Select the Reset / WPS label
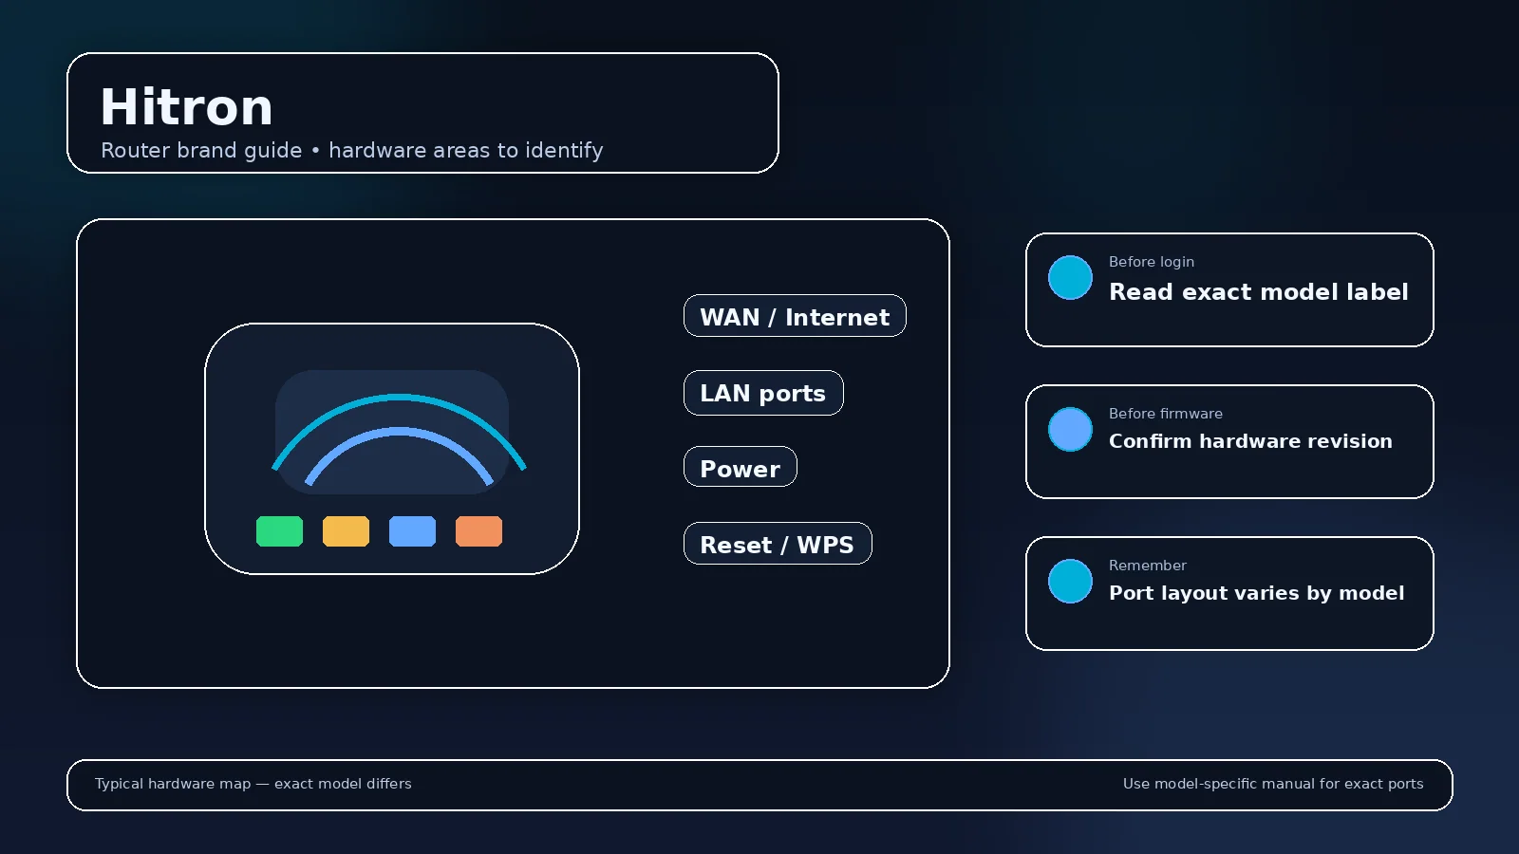 pyautogui.click(x=778, y=544)
